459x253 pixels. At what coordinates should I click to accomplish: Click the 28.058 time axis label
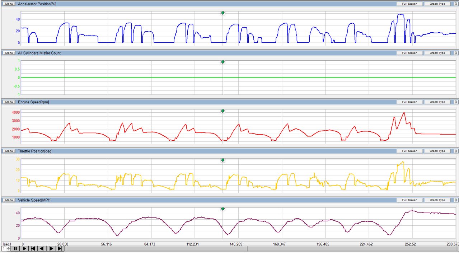(x=63, y=244)
